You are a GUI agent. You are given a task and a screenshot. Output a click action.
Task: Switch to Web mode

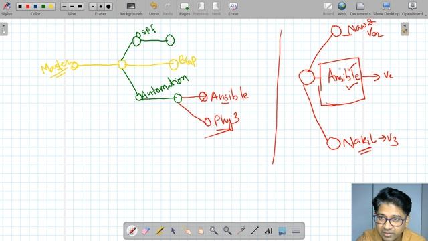point(342,9)
